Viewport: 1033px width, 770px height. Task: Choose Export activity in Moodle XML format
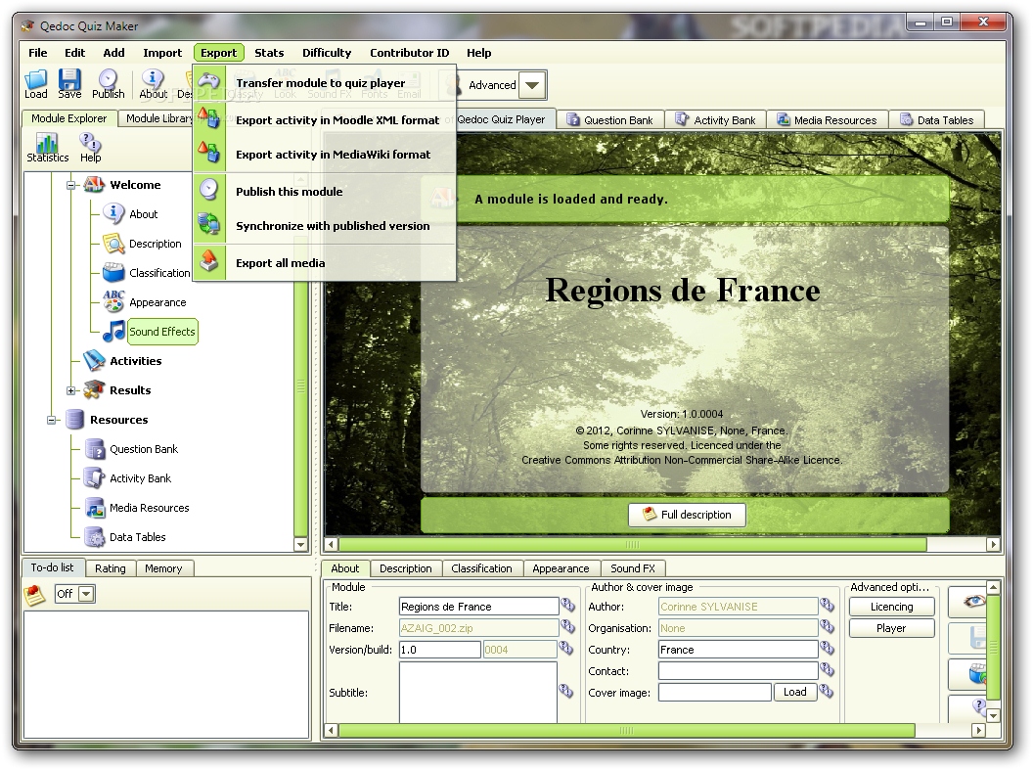[x=325, y=120]
